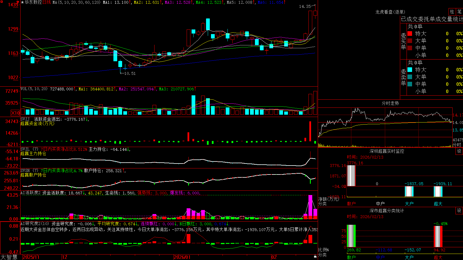The width and height of the screenshot is (463, 260).
Task: Click the 柱 button in 龙虎看盘 panel
Action: tap(452, 12)
